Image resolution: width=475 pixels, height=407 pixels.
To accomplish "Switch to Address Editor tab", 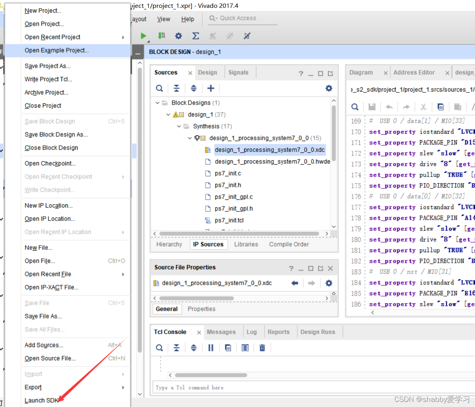I will tap(414, 72).
